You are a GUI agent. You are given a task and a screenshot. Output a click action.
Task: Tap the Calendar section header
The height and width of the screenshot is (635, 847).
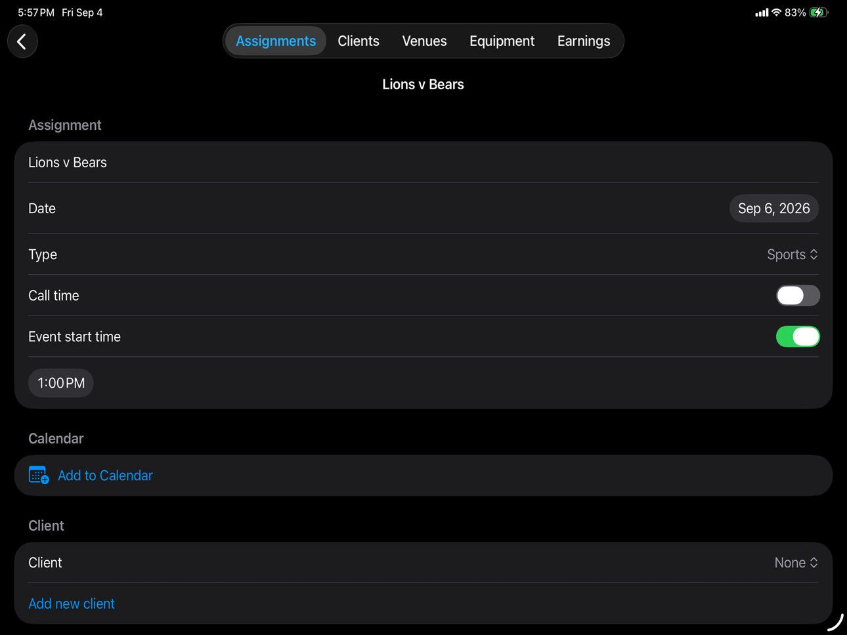coord(56,439)
